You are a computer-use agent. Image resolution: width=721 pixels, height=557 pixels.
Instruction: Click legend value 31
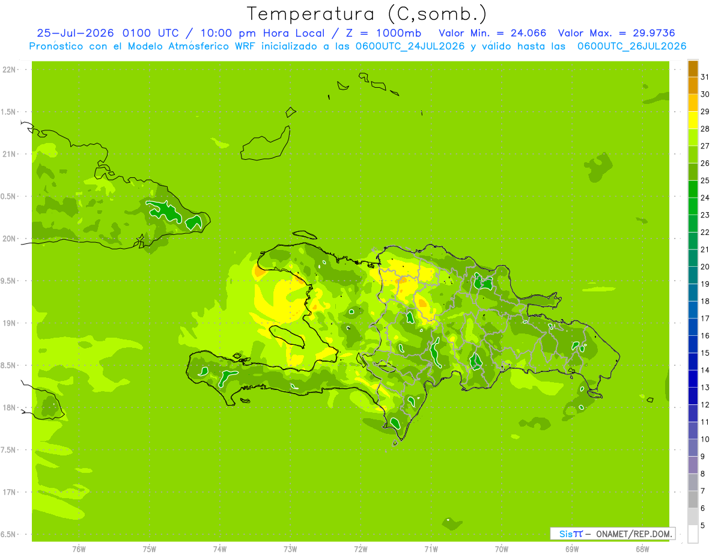705,77
